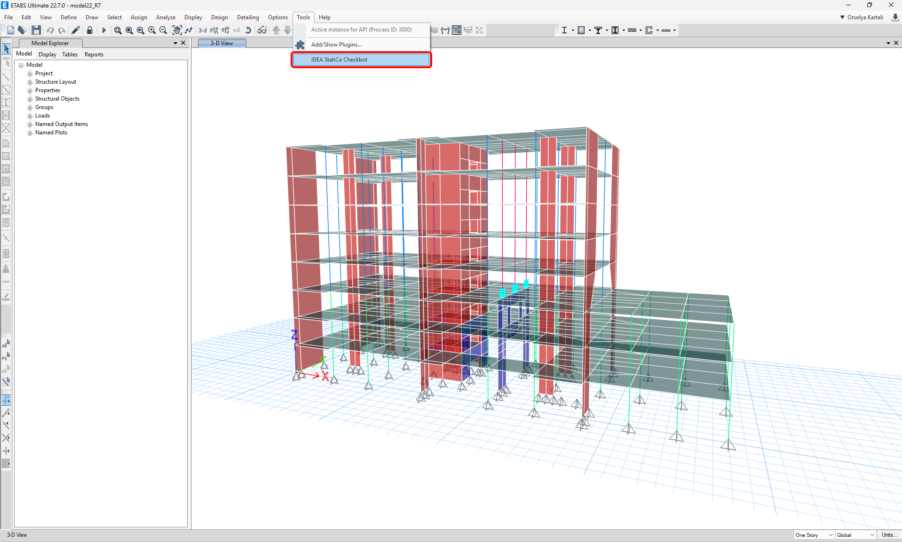The height and width of the screenshot is (542, 902).
Task: Click the Save model icon
Action: 36,30
